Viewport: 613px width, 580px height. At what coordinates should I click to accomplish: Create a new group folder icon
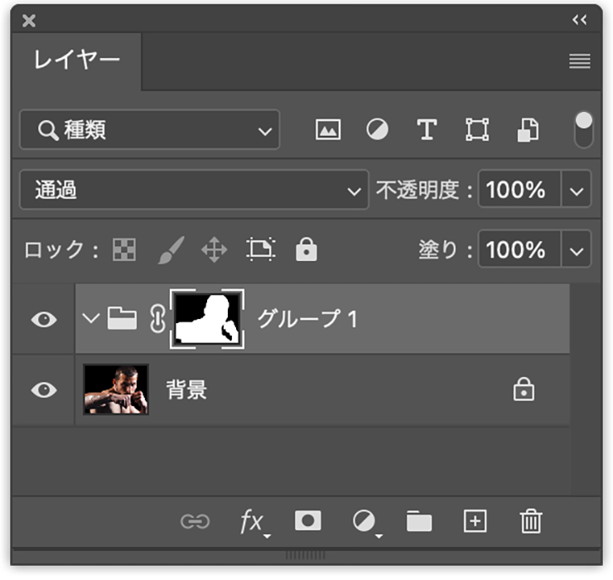419,520
